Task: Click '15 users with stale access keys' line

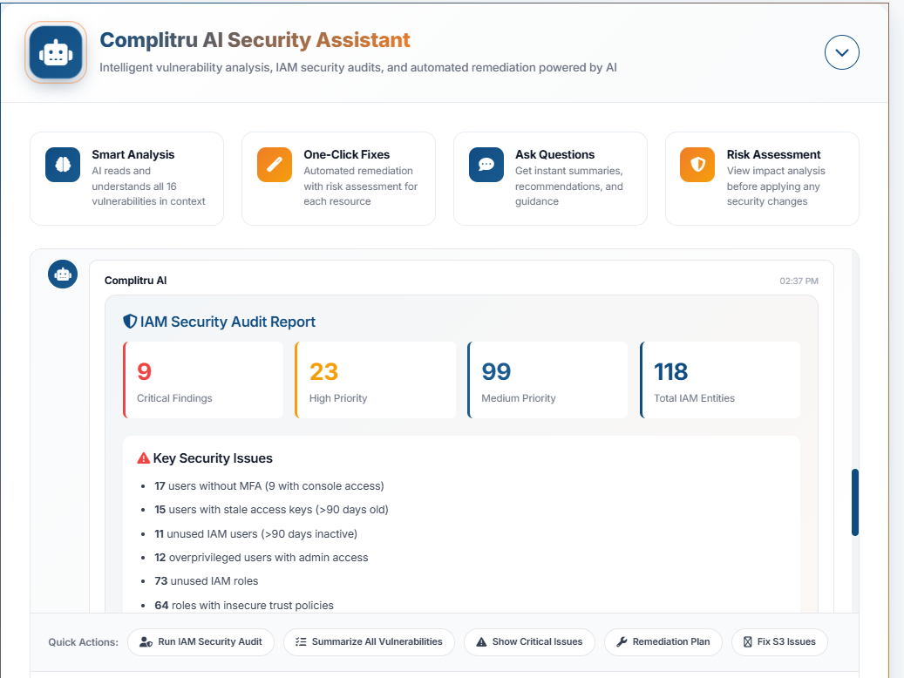Action: 271,510
